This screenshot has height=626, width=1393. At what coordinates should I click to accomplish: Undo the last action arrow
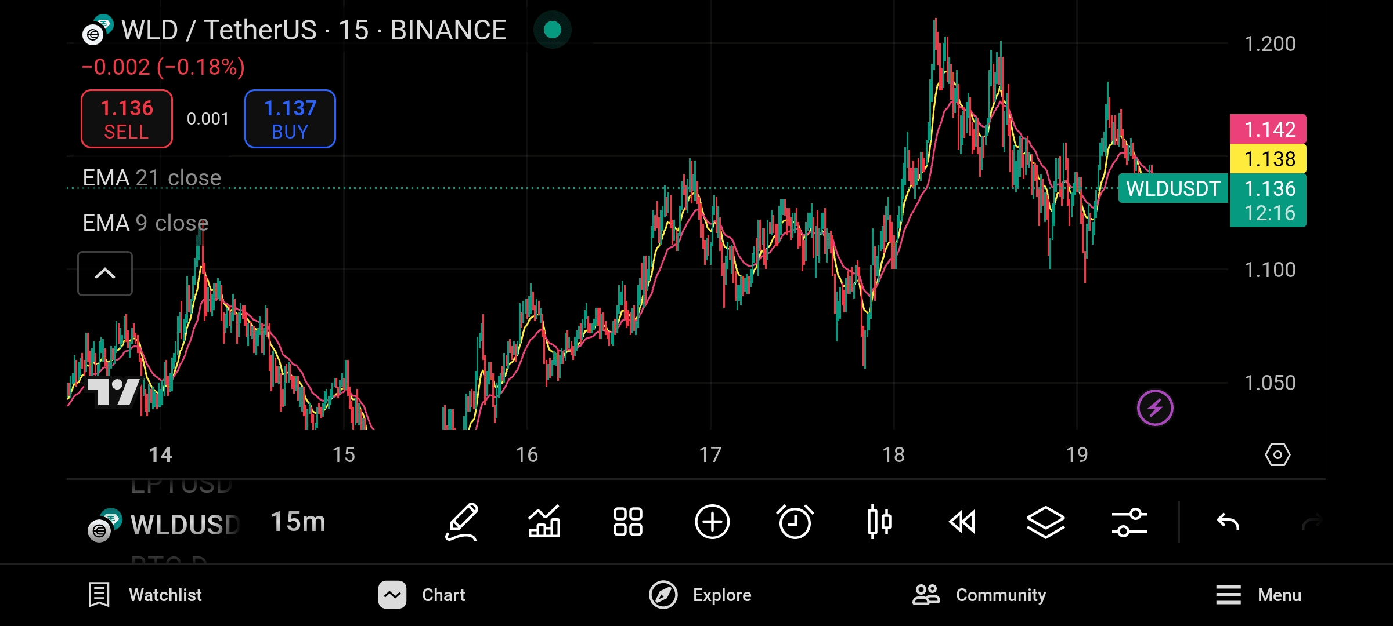[x=1228, y=522]
